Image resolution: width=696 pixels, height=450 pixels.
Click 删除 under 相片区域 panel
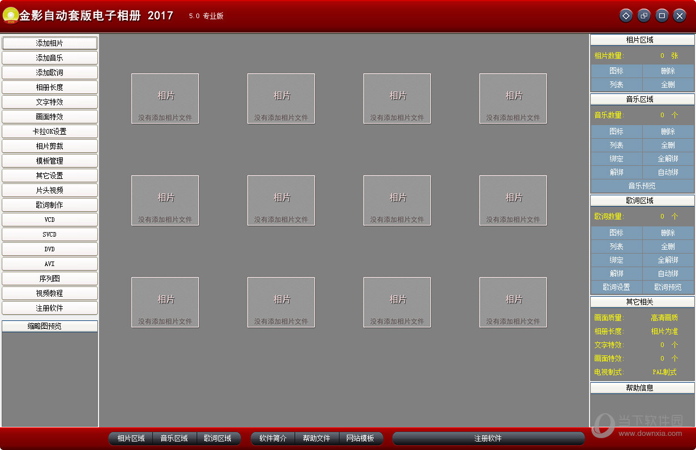(668, 71)
